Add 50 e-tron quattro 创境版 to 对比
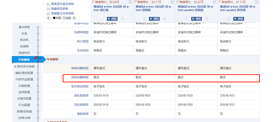The image size is (273, 122). [196, 19]
